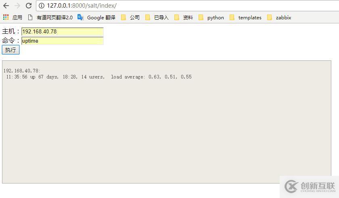Image resolution: width=339 pixels, height=198 pixels.
Task: Click the 执行 execute button
Action: coord(10,50)
